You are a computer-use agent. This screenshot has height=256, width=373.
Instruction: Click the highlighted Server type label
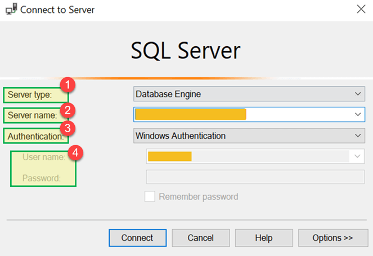[30, 95]
